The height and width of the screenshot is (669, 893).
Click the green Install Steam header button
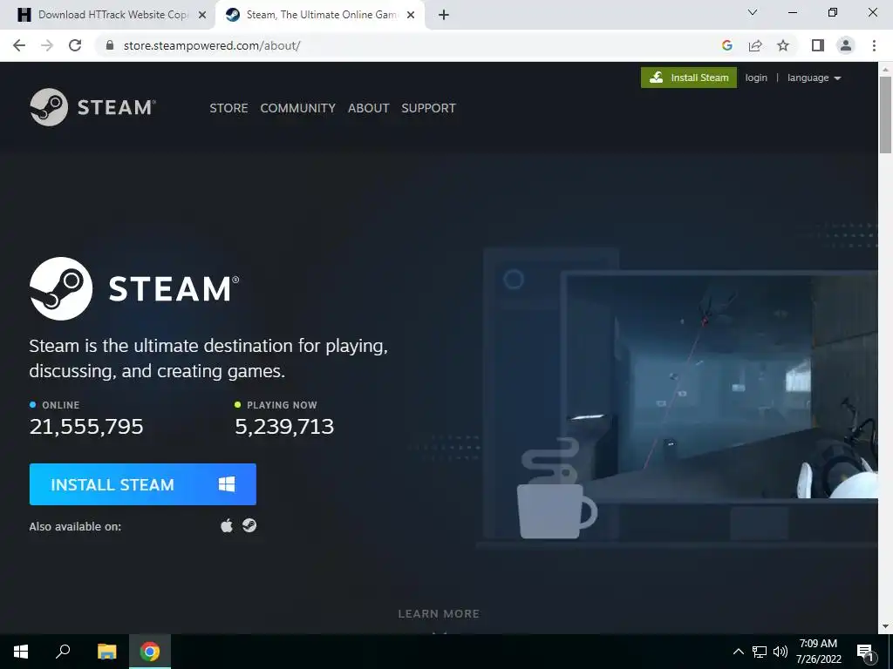[x=689, y=78]
